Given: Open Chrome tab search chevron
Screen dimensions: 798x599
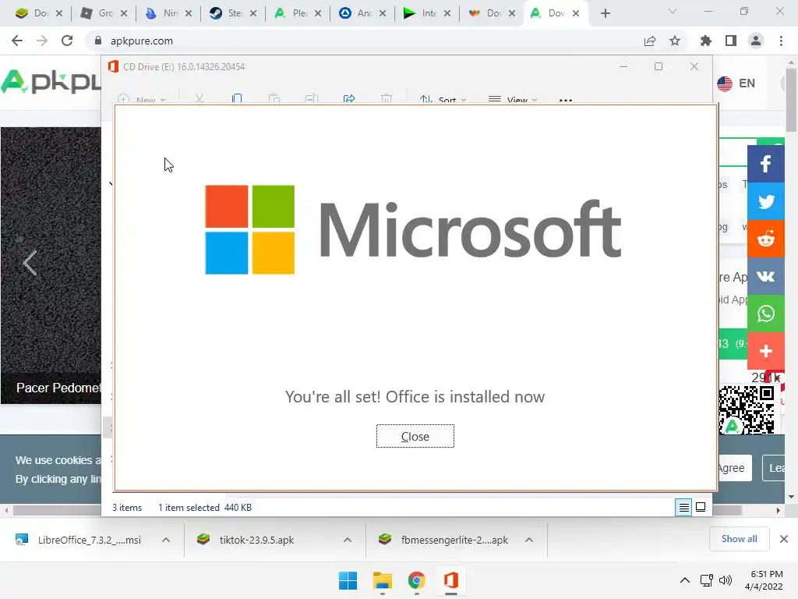Looking at the screenshot, I should [x=673, y=11].
